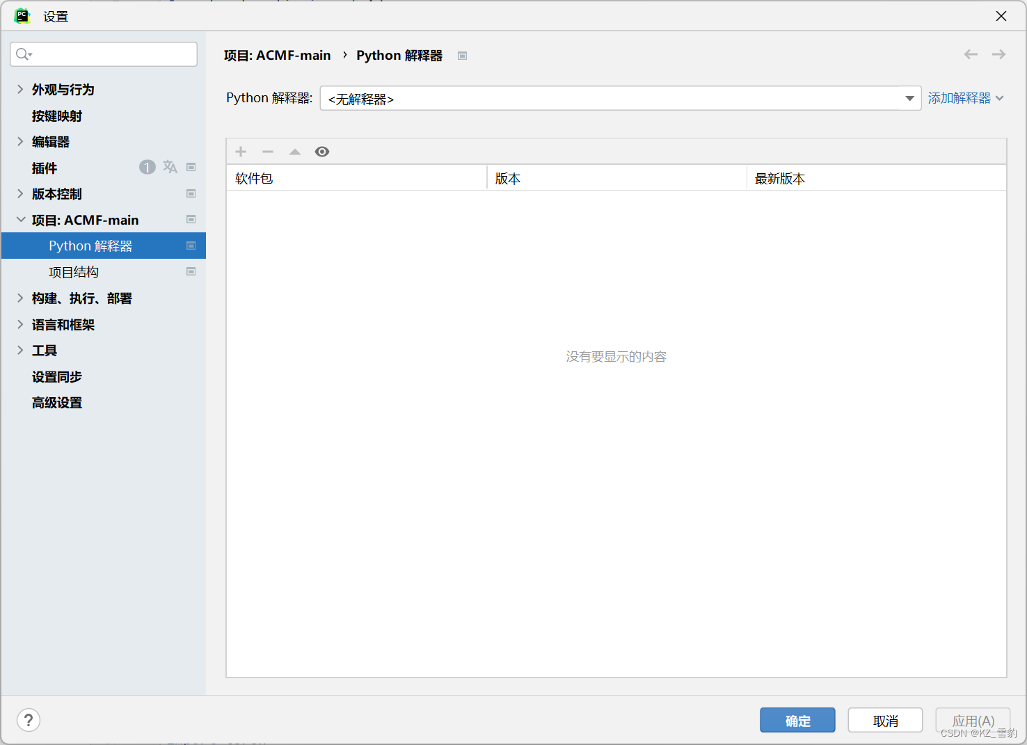Click the translation icon in the 插件 row

170,167
